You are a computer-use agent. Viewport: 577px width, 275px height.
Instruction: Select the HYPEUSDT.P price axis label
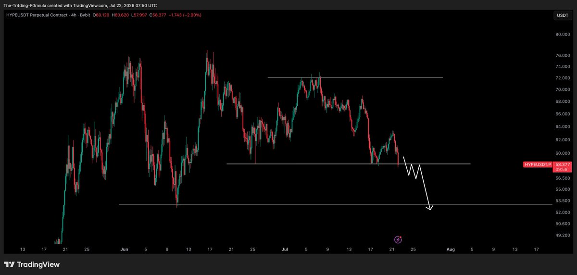coord(538,164)
